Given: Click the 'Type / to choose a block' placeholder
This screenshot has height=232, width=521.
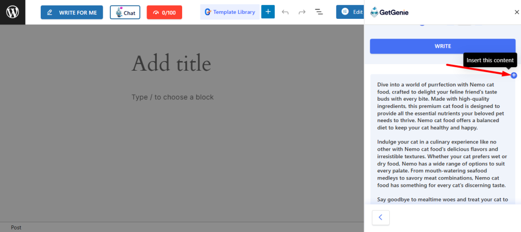Looking at the screenshot, I should point(172,97).
